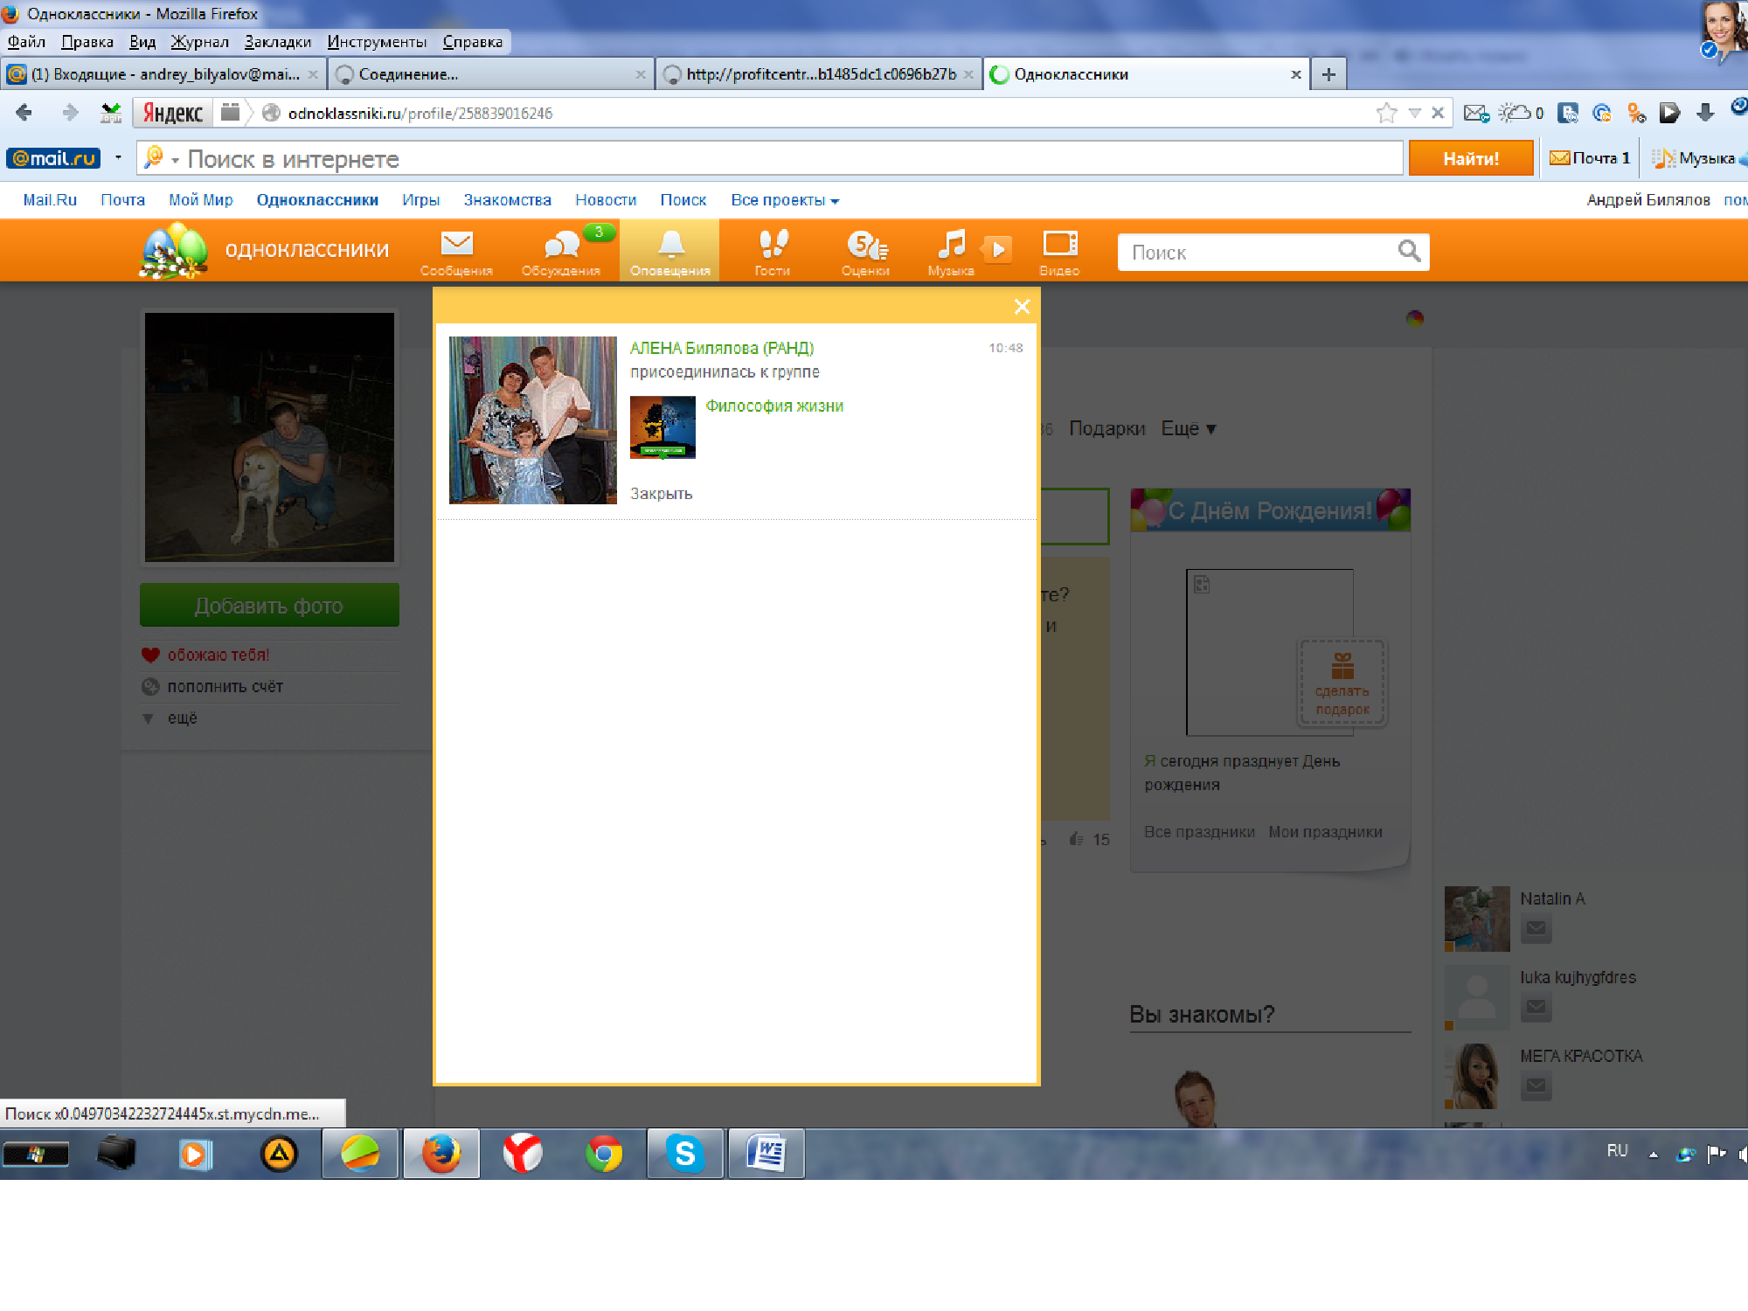Viewport: 1748px width, 1311px height.
Task: Open the Знакомства link
Action: tap(507, 200)
